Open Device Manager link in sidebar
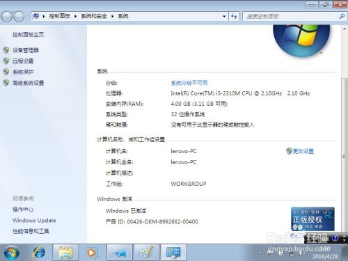 coord(26,50)
